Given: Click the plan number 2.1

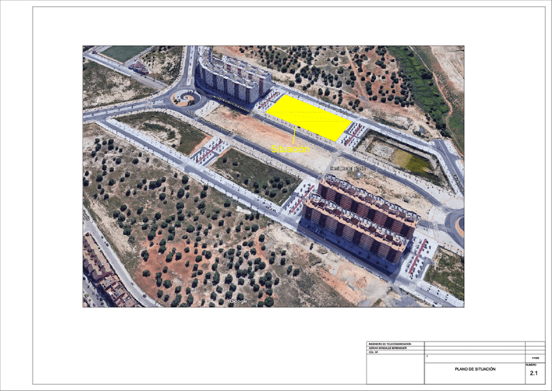Looking at the screenshot, I should (534, 373).
